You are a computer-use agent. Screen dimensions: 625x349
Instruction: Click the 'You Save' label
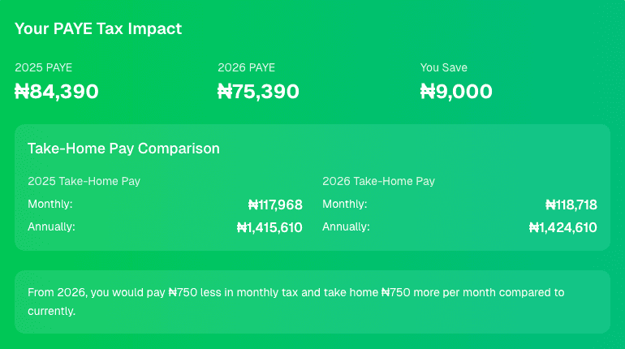[x=444, y=67]
